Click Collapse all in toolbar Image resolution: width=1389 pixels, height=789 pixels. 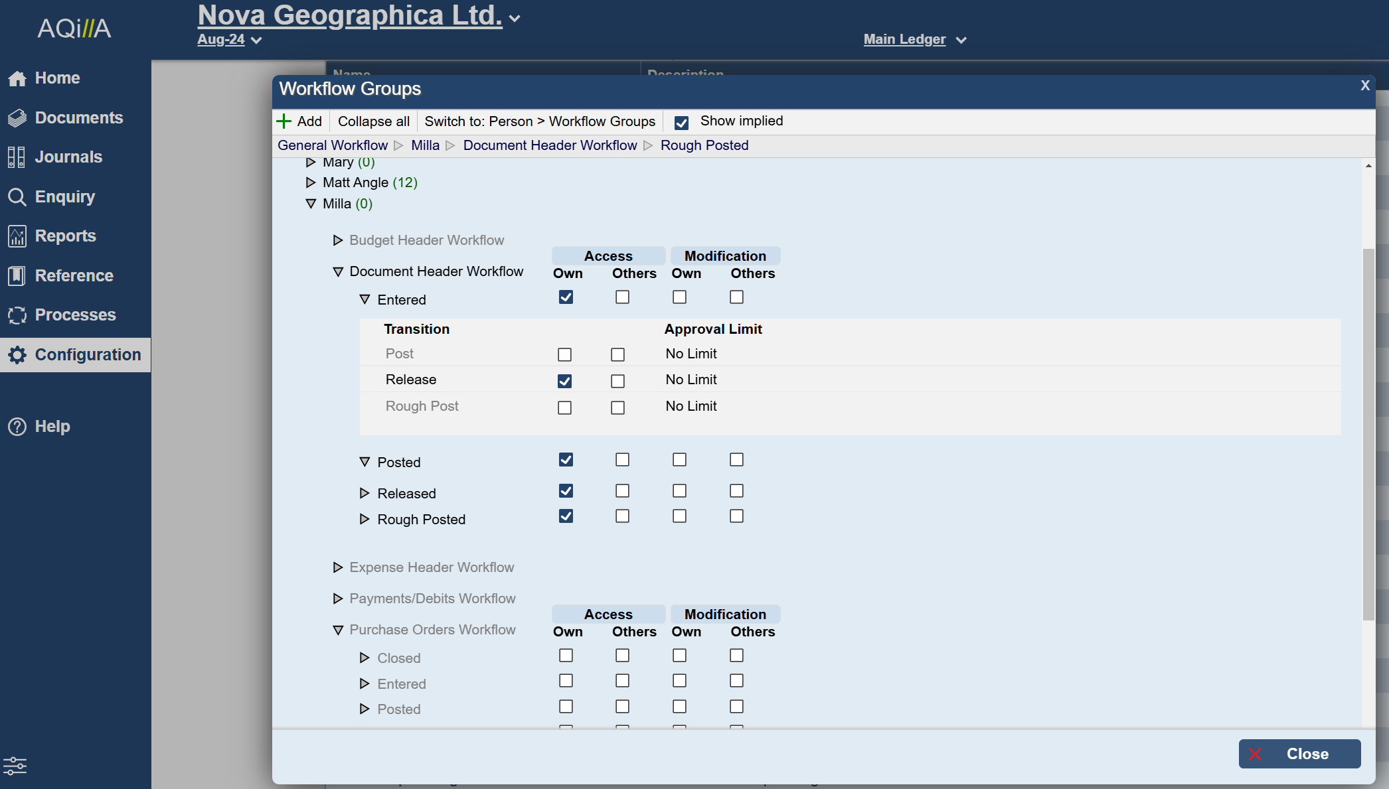point(373,121)
